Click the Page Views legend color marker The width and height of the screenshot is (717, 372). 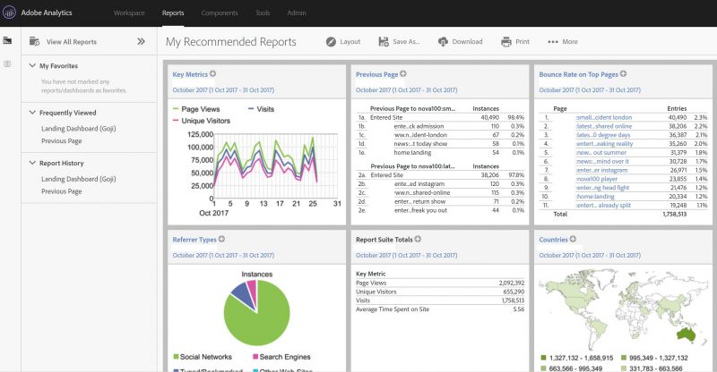click(x=176, y=109)
